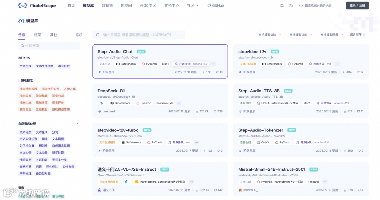Collapse the 自然语言处理 section arrow
The height and width of the screenshot is (200, 380).
77,124
